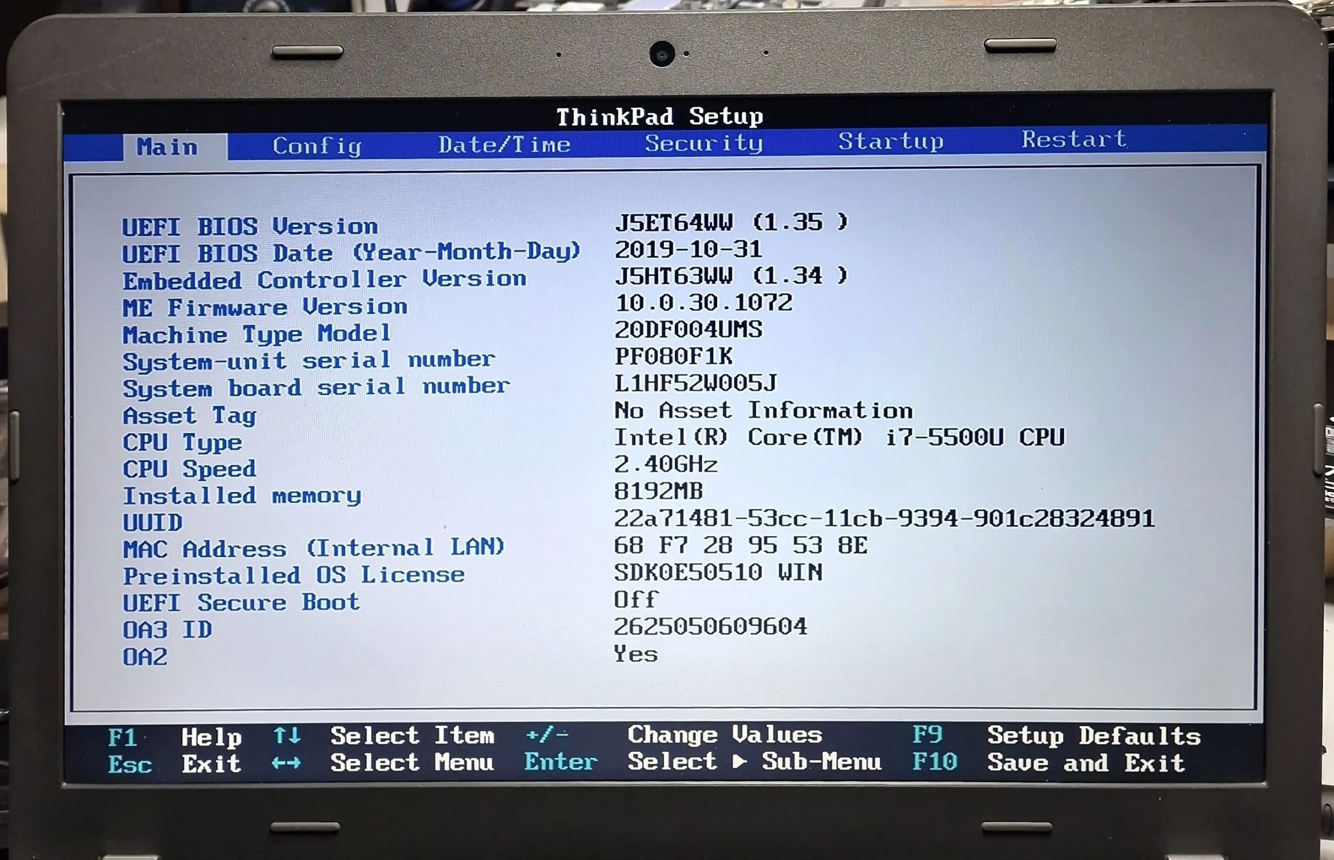Open the Date/Time tab
Viewport: 1334px width, 860px height.
504,145
